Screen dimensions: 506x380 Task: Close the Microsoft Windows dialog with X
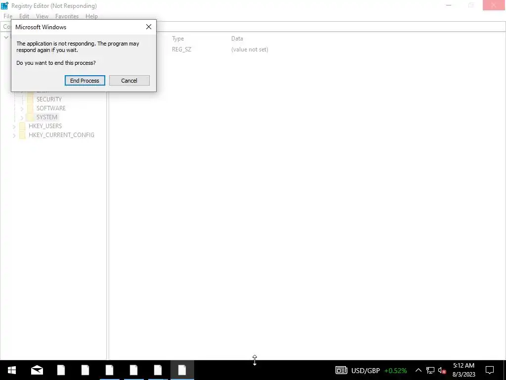pos(149,27)
